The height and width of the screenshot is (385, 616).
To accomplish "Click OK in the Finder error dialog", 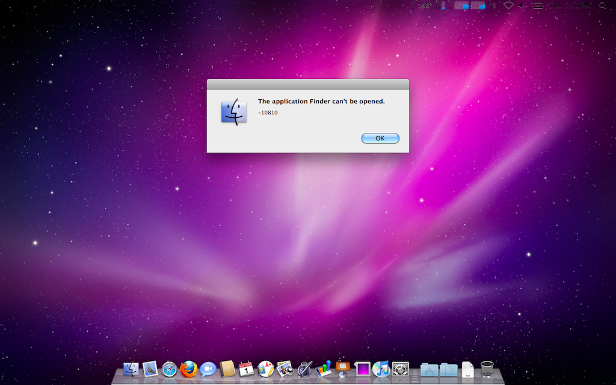I will (380, 138).
